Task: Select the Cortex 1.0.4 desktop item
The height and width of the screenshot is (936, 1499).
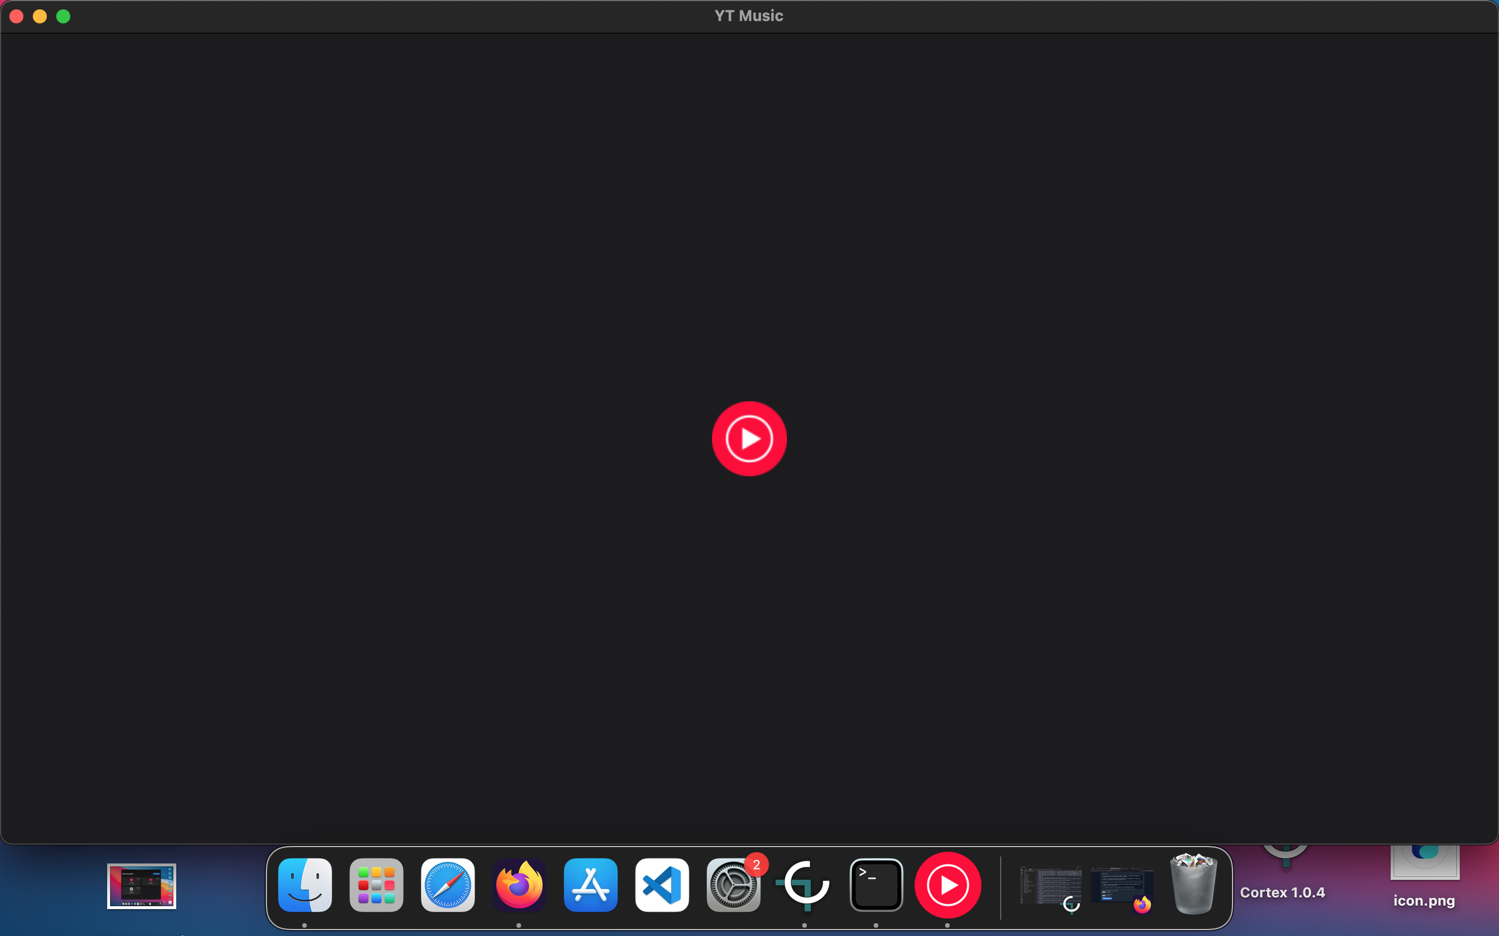Action: (x=1282, y=892)
